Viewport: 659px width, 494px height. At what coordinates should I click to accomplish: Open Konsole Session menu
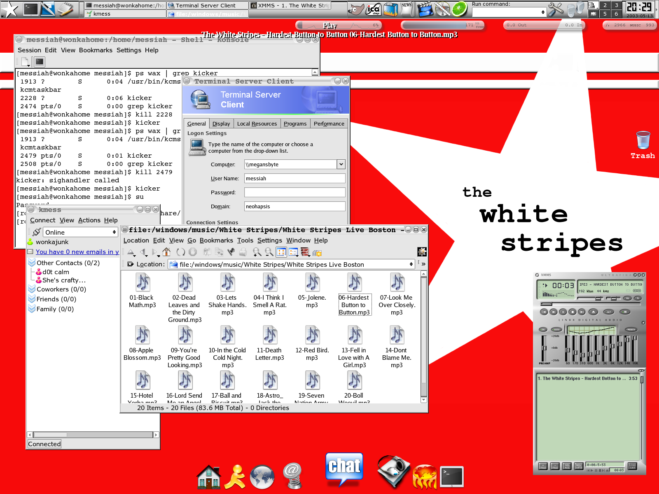pos(29,50)
